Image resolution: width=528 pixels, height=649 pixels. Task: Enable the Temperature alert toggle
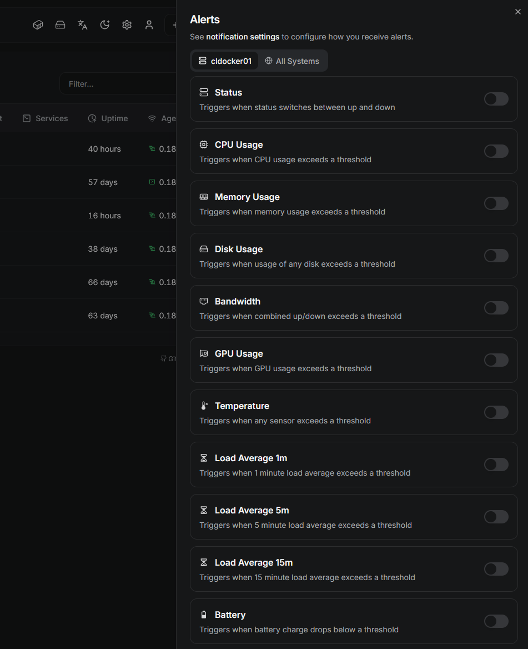(x=496, y=412)
